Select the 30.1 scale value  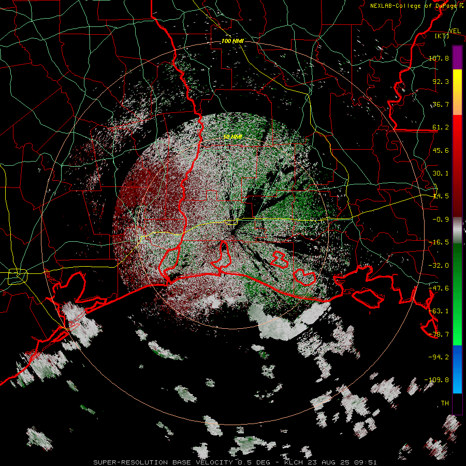pyautogui.click(x=441, y=173)
